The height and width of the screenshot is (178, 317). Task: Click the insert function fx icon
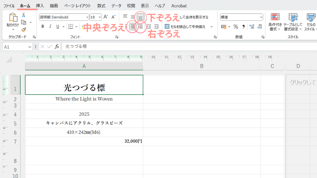[57, 46]
